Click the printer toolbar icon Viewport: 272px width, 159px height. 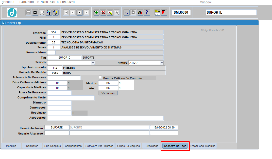[42, 13]
